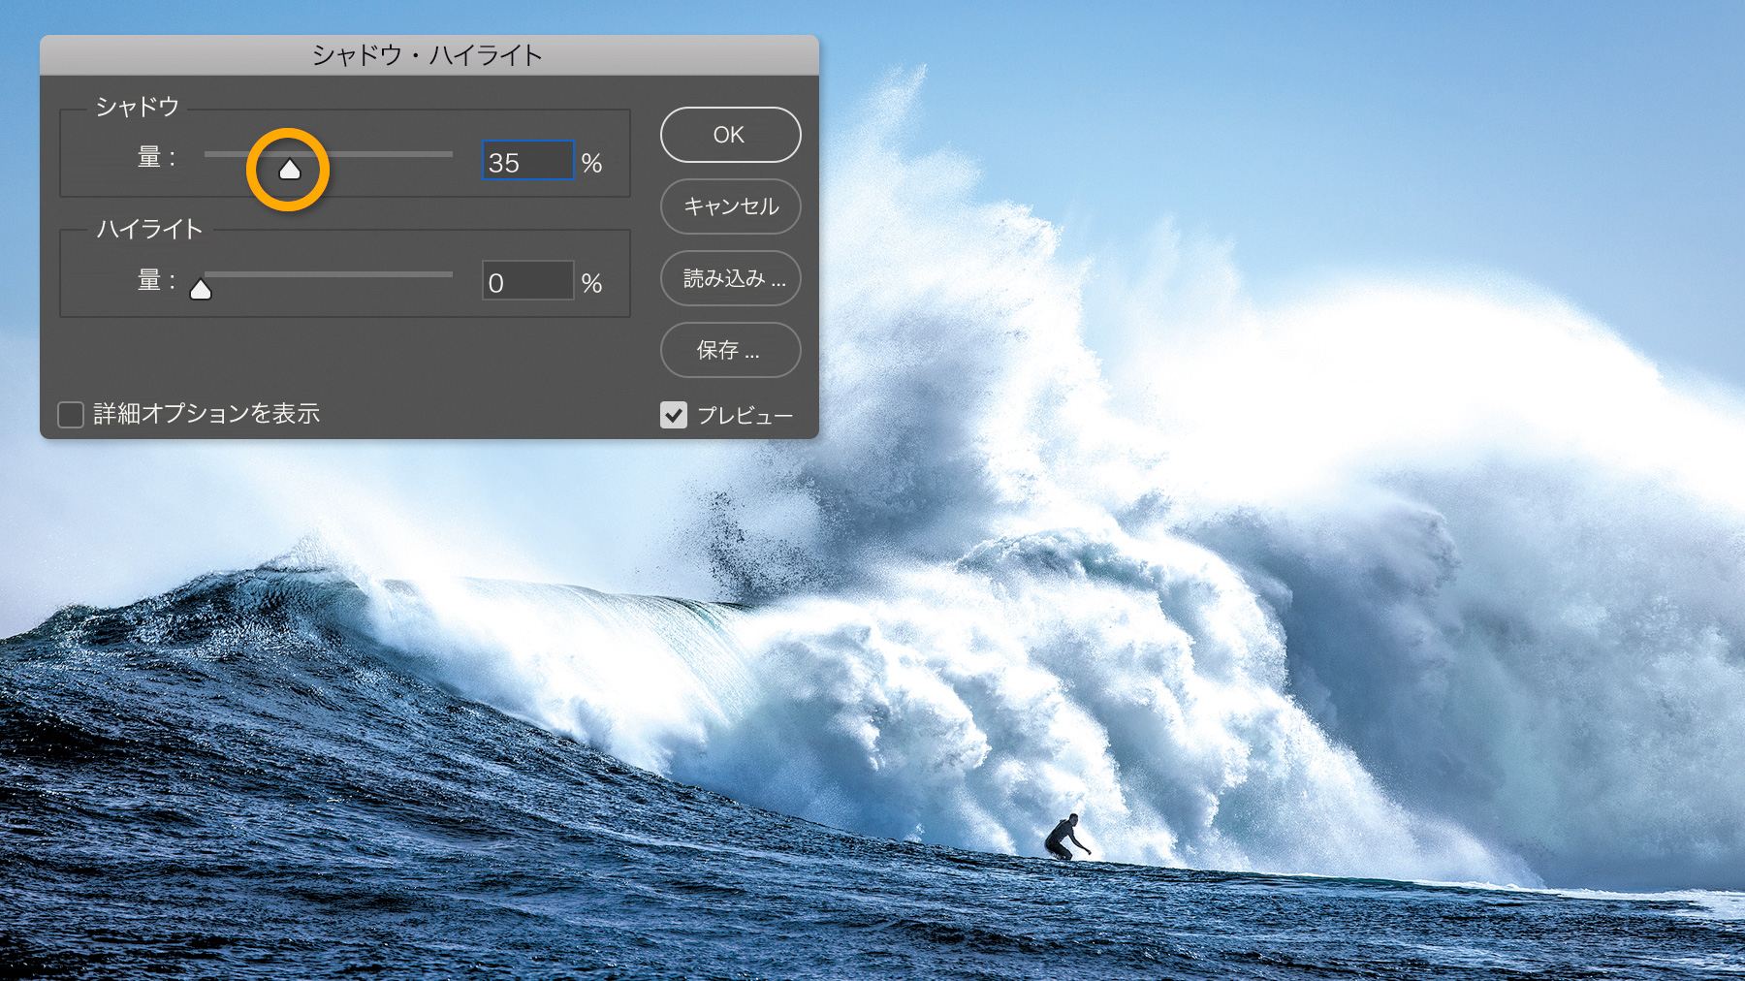Uncheck the preview checkmark box
Screen dimensions: 1745x981
coord(674,414)
